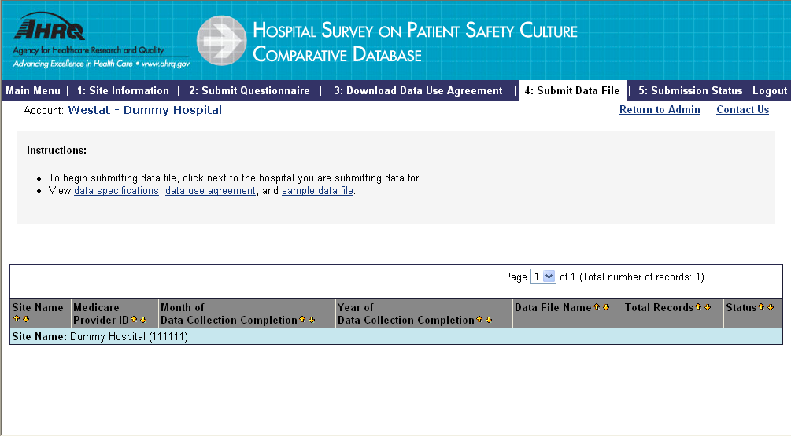791x436 pixels.
Task: Select 5: Submission Status tab
Action: (690, 91)
